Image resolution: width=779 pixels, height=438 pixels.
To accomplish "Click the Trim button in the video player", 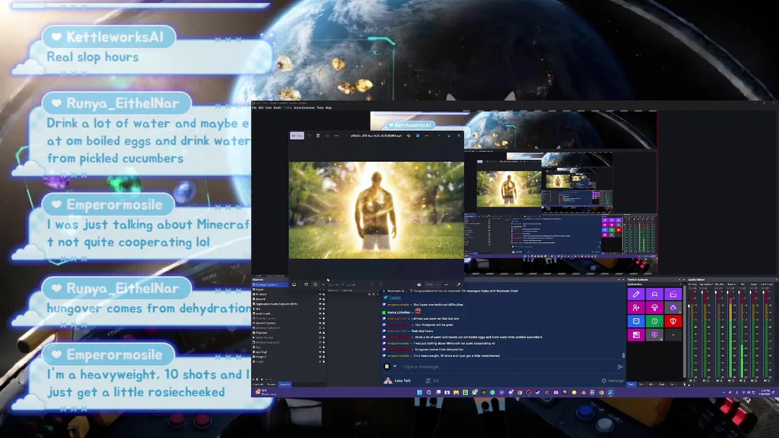I will tap(297, 136).
